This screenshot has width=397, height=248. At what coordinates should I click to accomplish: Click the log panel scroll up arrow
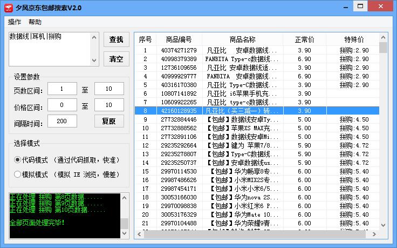click(x=124, y=198)
